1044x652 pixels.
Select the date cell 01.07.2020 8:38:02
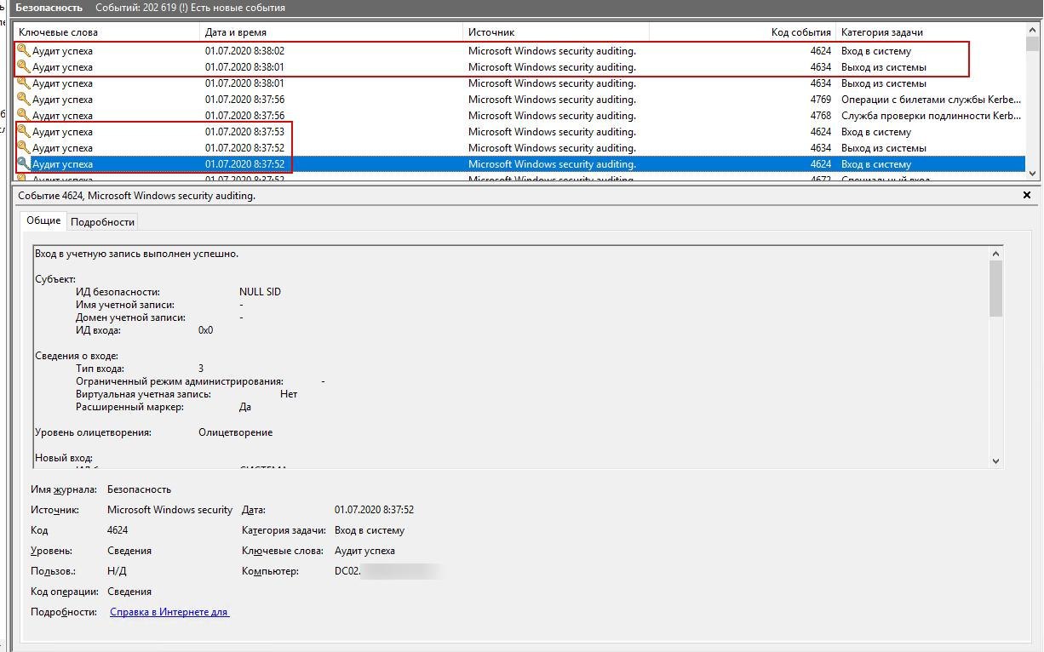point(244,51)
